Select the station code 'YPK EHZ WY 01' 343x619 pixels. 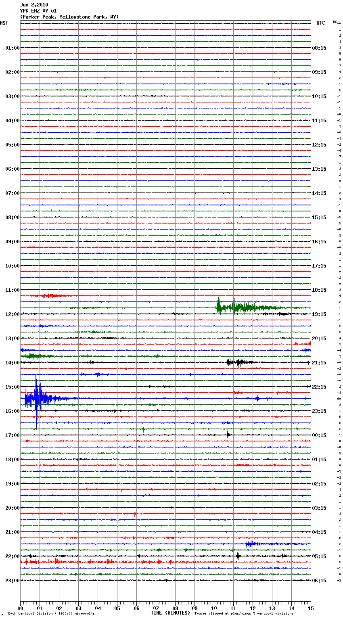tap(38, 11)
